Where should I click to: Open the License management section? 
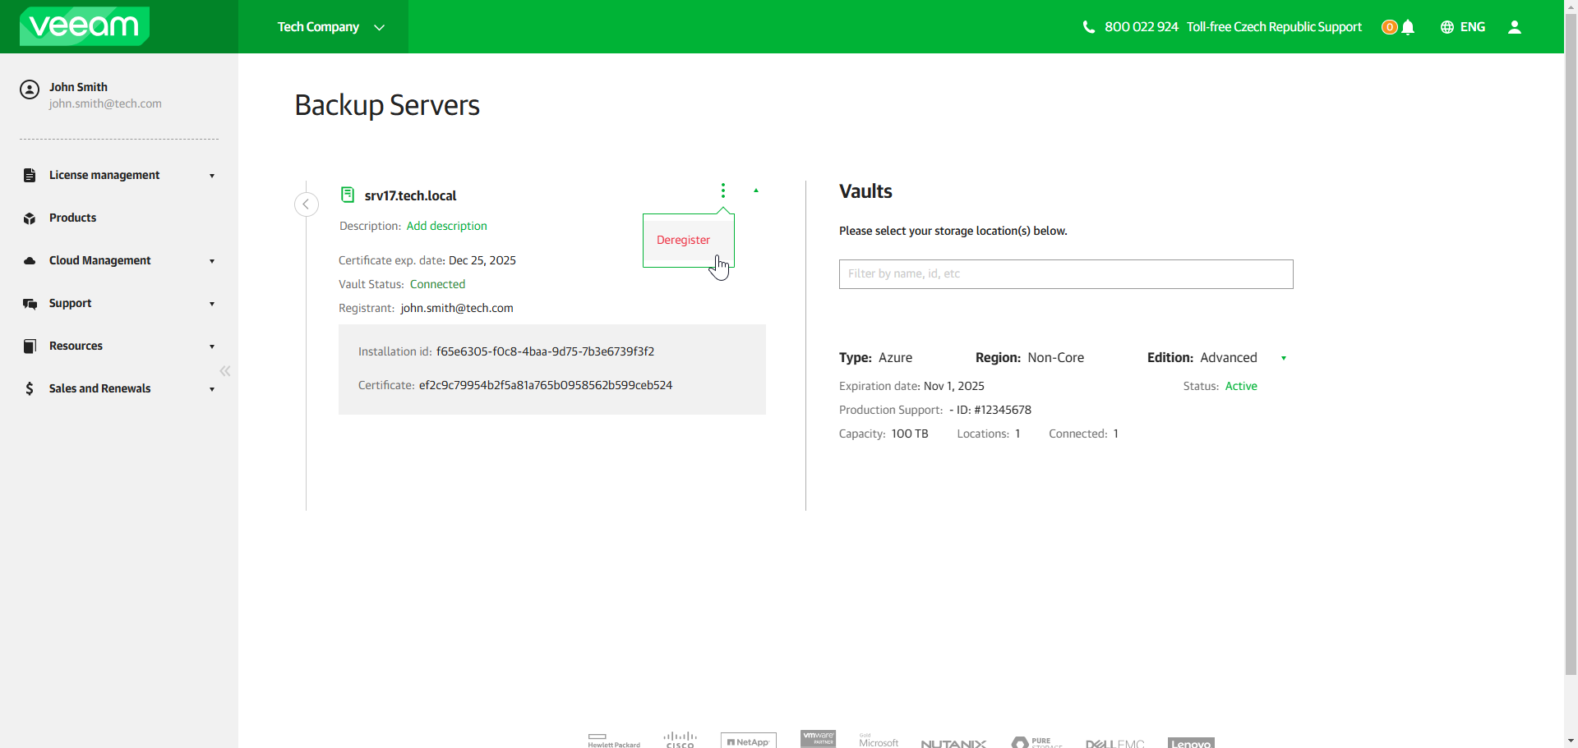pyautogui.click(x=104, y=175)
